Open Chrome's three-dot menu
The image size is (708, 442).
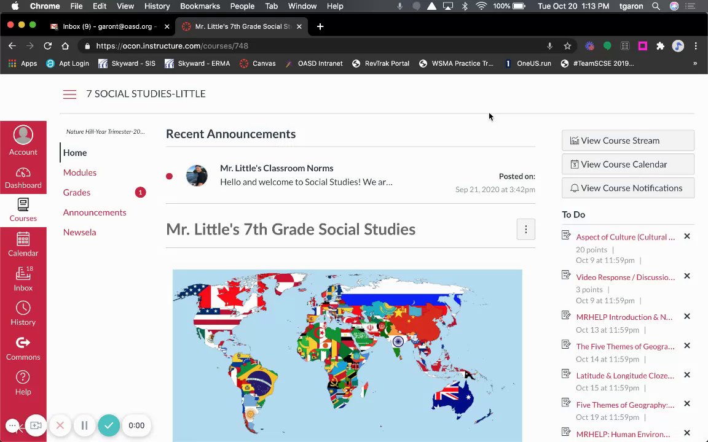[x=696, y=46]
